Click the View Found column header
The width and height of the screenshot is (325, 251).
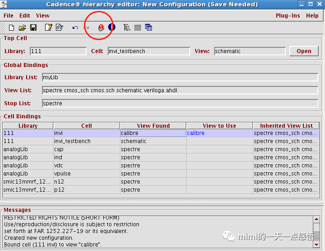point(153,126)
